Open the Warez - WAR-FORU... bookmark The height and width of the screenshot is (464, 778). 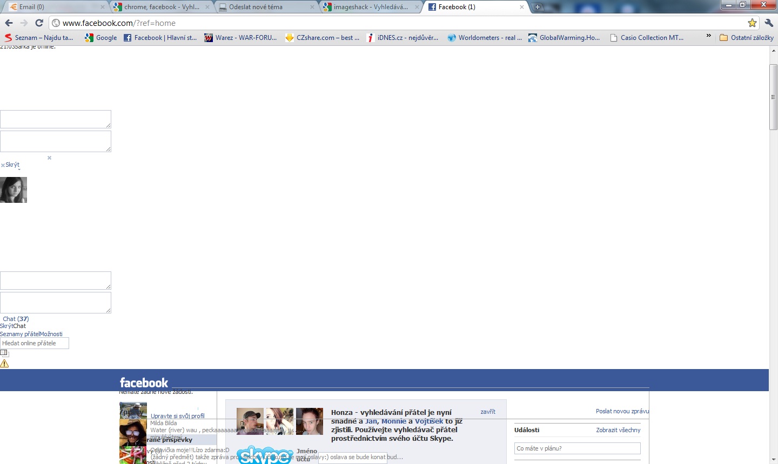pyautogui.click(x=241, y=38)
